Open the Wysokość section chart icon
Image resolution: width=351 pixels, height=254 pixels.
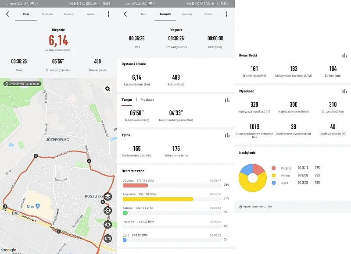point(344,91)
